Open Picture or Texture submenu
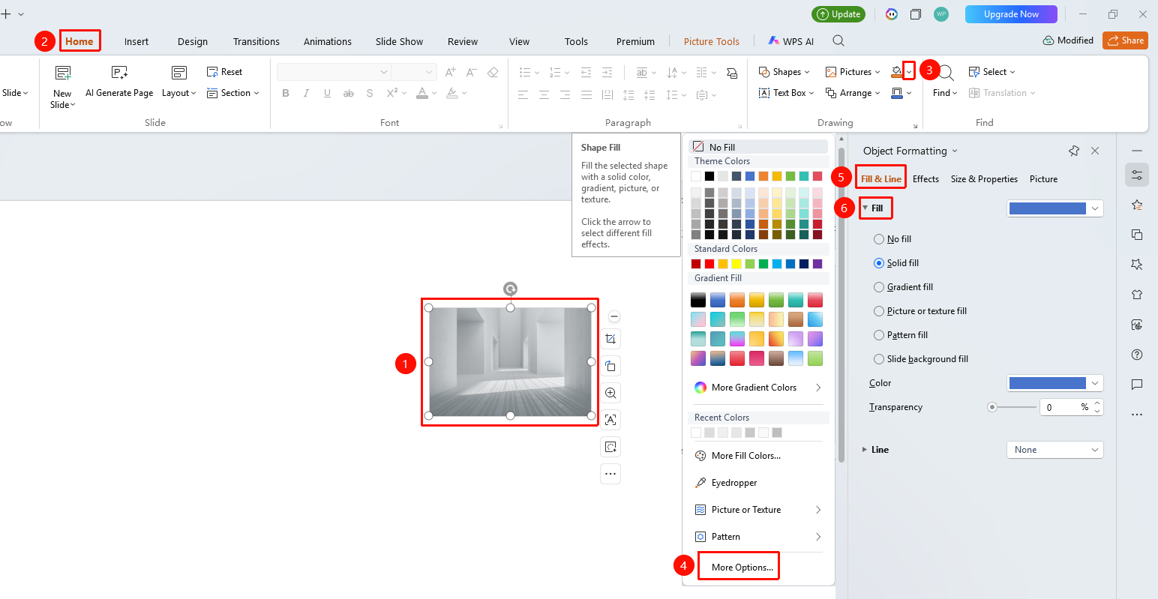Viewport: 1158px width, 599px height. click(x=757, y=510)
